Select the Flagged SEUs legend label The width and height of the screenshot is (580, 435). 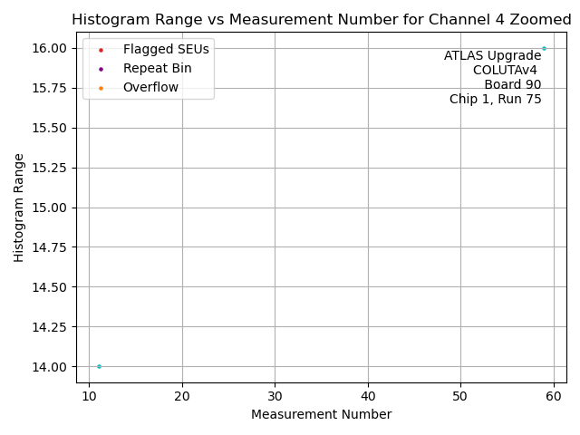point(166,49)
